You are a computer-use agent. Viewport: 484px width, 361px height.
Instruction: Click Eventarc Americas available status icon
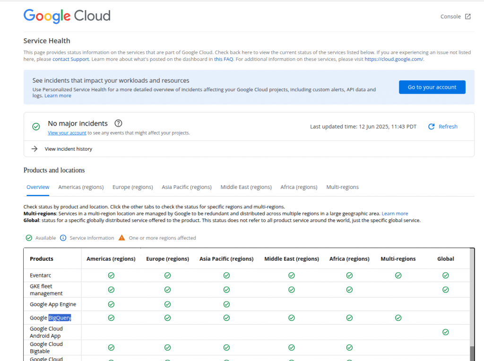111,275
